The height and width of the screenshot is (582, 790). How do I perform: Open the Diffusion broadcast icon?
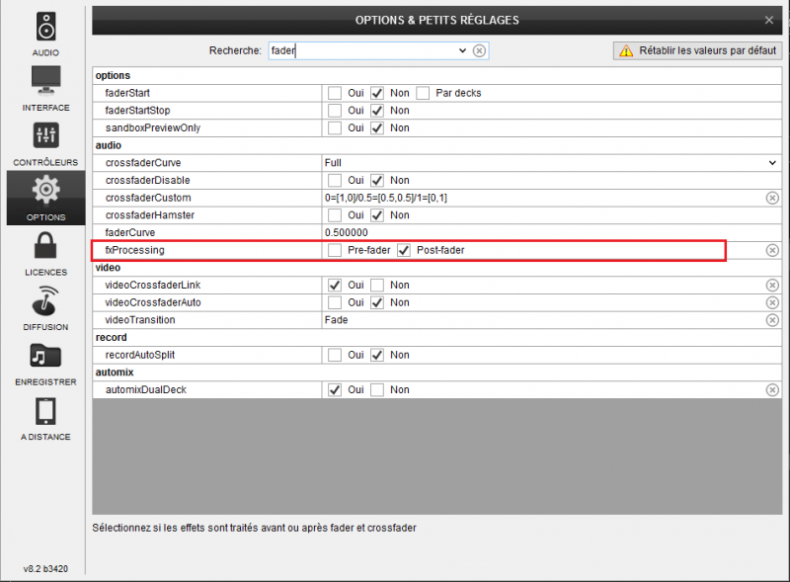pos(45,300)
